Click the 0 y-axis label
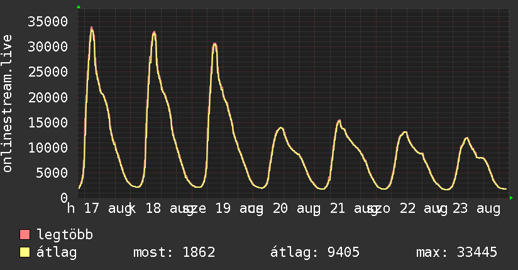The width and height of the screenshot is (518, 270). pyautogui.click(x=64, y=198)
